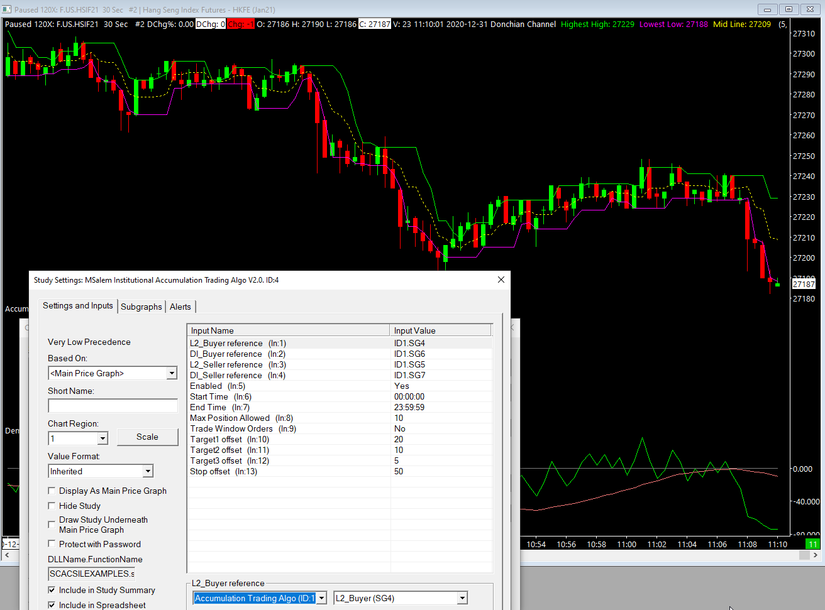The image size is (825, 610).
Task: Select the Start Time input row
Action: click(340, 396)
